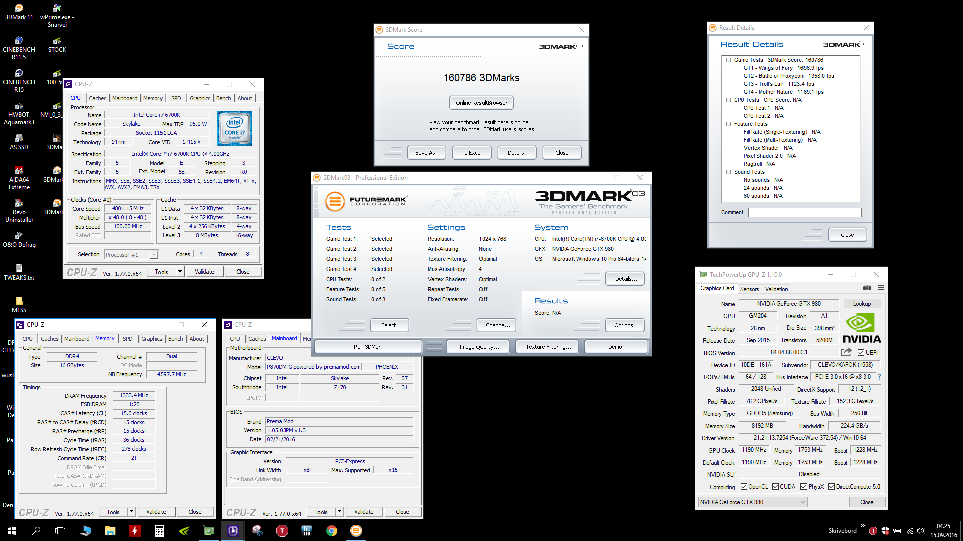The image size is (963, 541).
Task: Open NVIDIA app from the taskbar
Action: 184,530
